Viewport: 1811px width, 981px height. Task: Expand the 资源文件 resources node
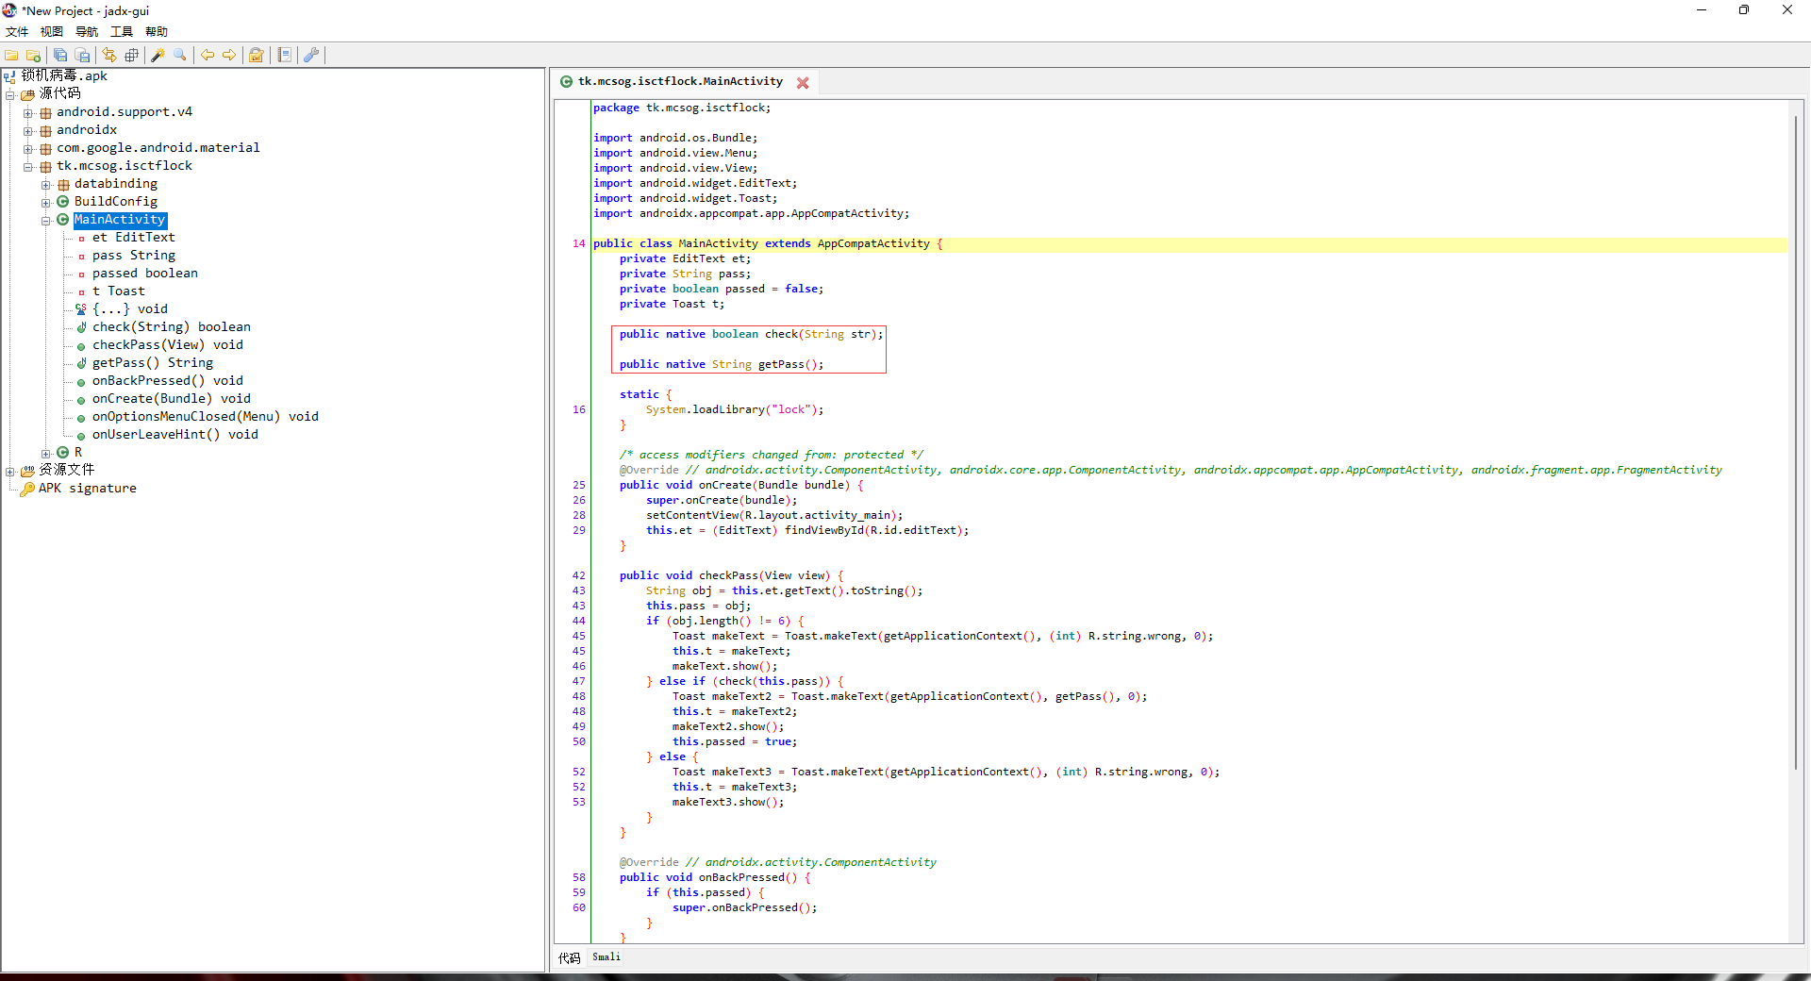coord(9,471)
